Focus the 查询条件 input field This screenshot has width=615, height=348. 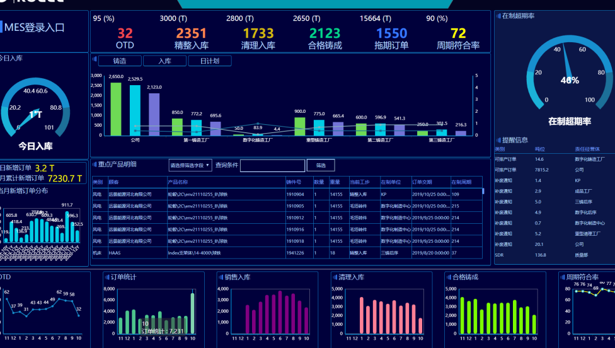coord(272,165)
